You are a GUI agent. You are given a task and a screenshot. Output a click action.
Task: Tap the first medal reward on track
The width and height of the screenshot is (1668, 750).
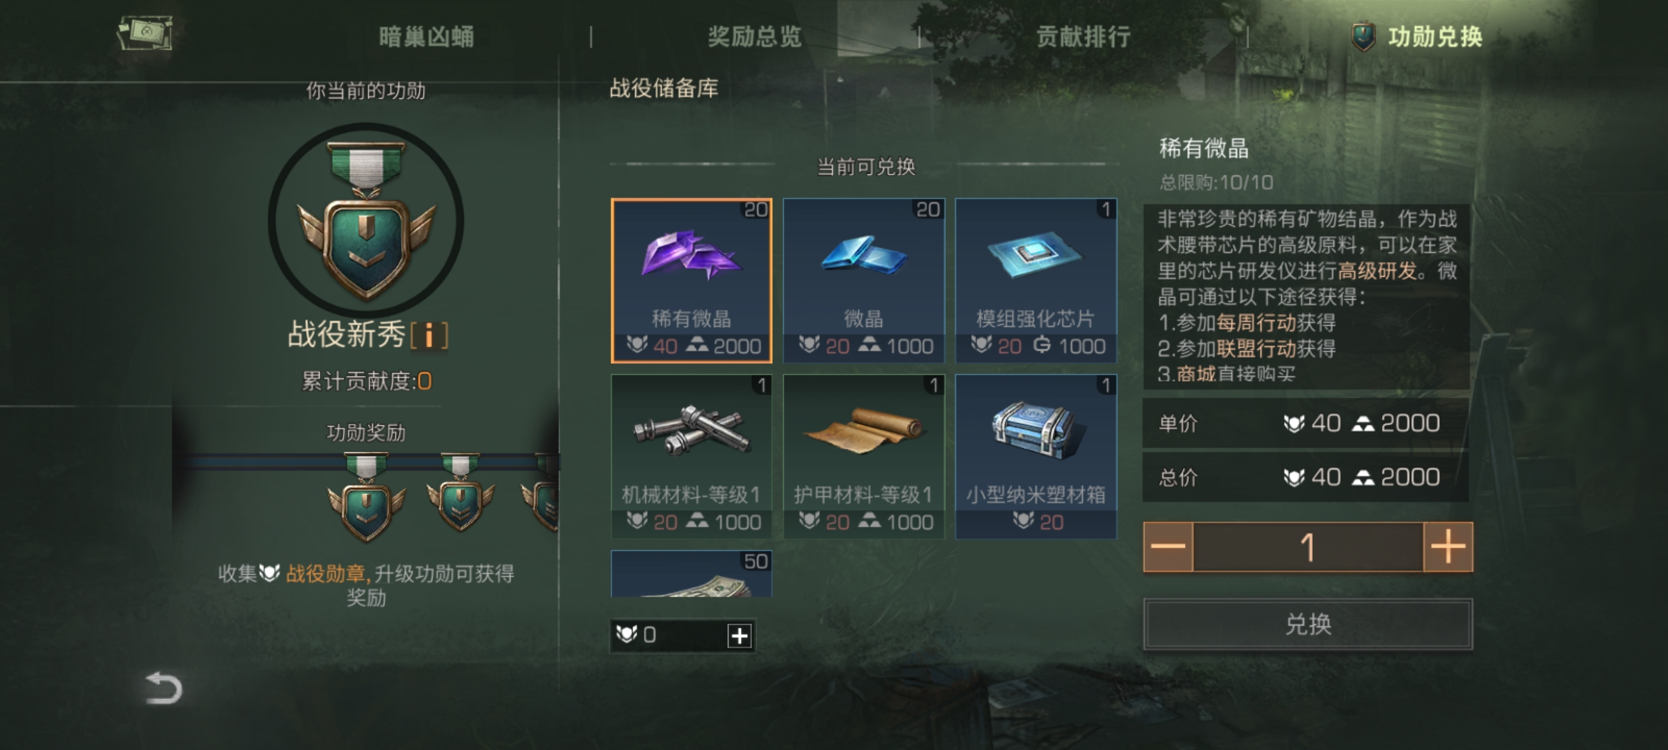pyautogui.click(x=366, y=497)
